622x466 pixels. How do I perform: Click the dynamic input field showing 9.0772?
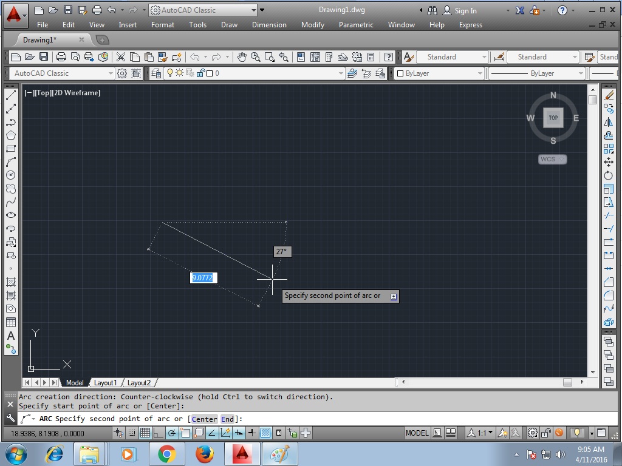click(x=204, y=278)
